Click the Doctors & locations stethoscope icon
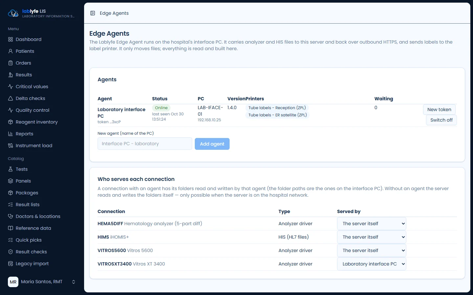Screen dimensions: 473x295 pyautogui.click(x=11, y=216)
